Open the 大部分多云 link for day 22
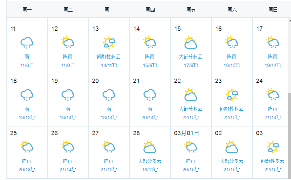This screenshot has width=291, height=180. [x=191, y=109]
